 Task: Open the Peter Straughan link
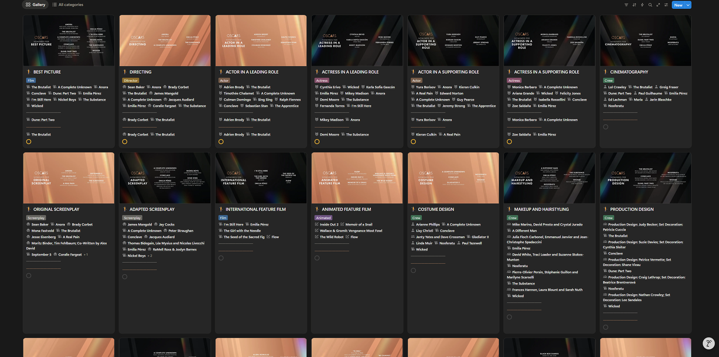coord(181,231)
